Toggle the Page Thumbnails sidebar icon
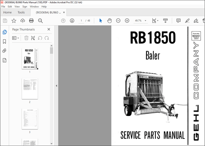Screen dimensions: 205x146 (x=5, y=32)
